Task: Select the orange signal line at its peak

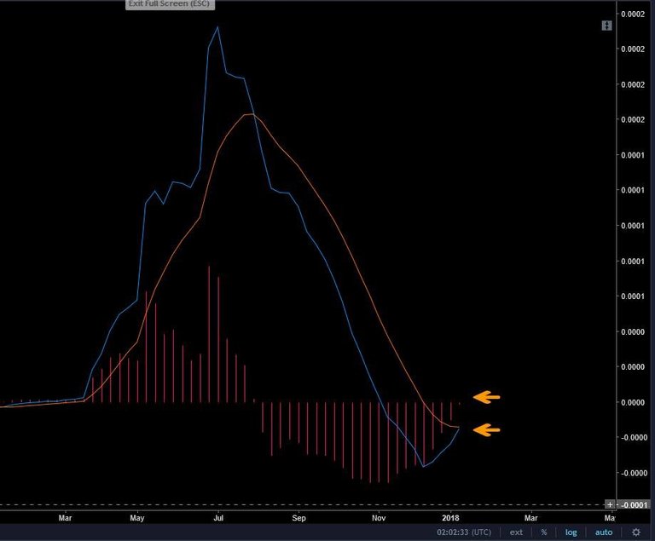Action: 249,114
